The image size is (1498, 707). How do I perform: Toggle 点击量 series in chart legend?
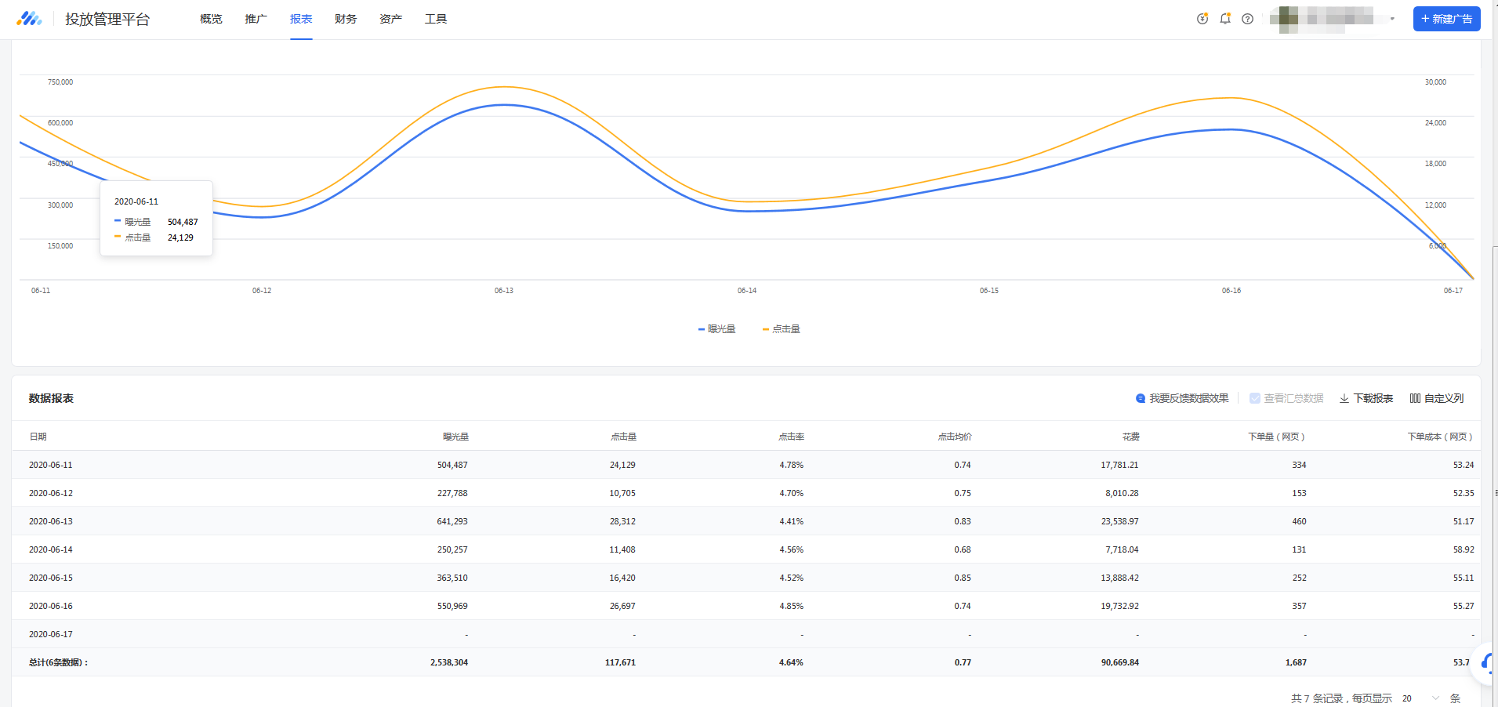point(782,329)
